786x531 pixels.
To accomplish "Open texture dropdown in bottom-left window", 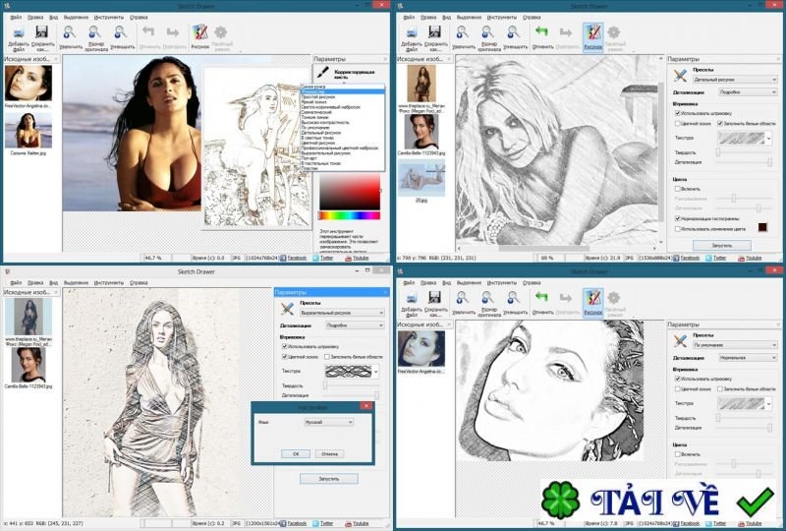I will coord(352,371).
